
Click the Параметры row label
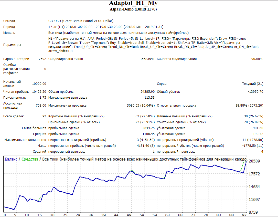12,45
